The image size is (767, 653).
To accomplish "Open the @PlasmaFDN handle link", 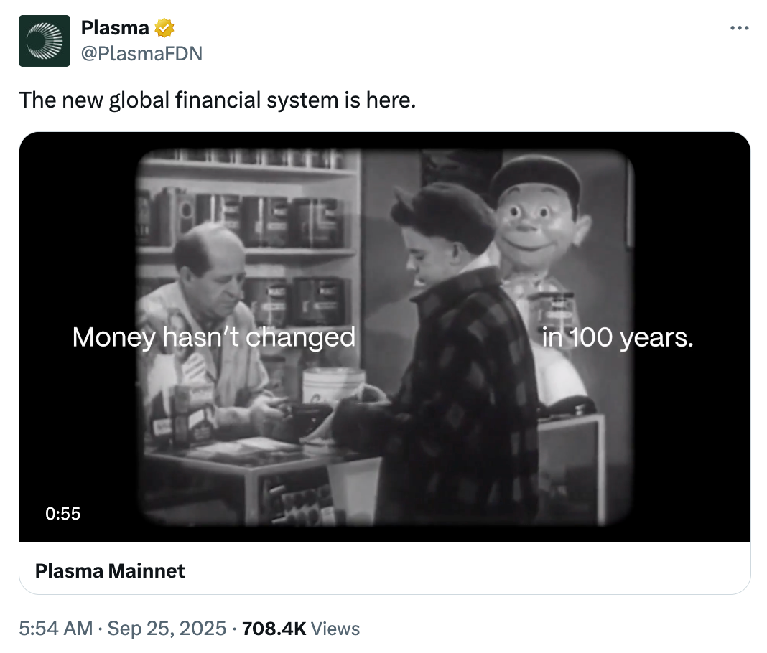I will tap(141, 53).
